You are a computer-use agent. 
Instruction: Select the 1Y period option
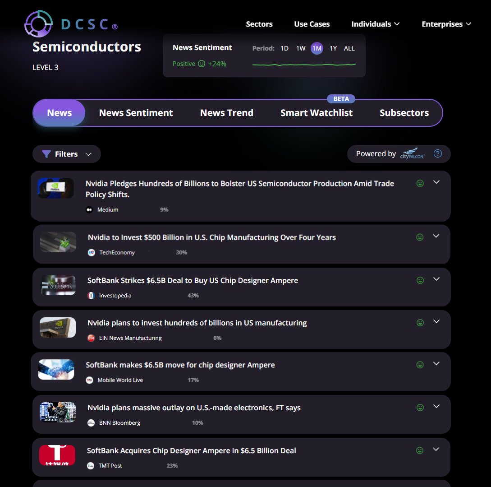pos(333,48)
